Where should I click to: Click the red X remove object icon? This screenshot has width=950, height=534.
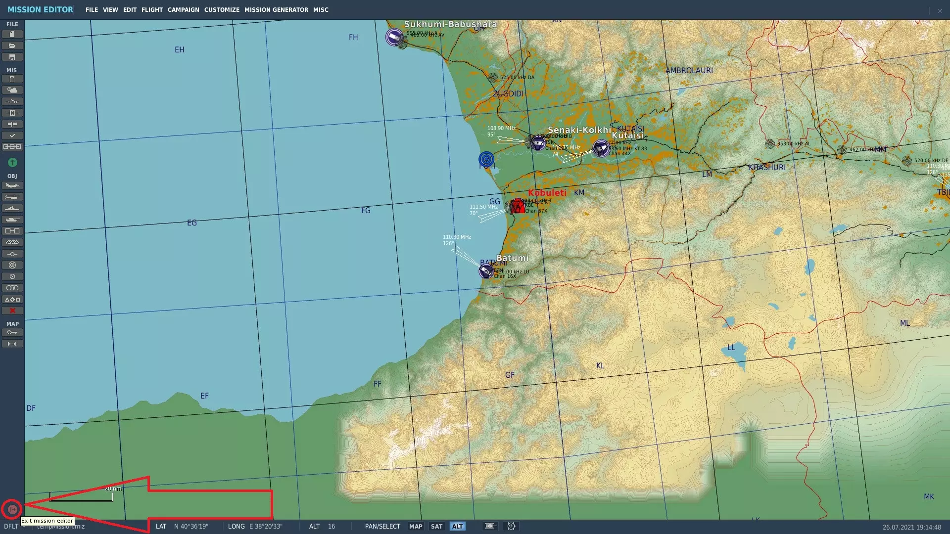(x=12, y=311)
